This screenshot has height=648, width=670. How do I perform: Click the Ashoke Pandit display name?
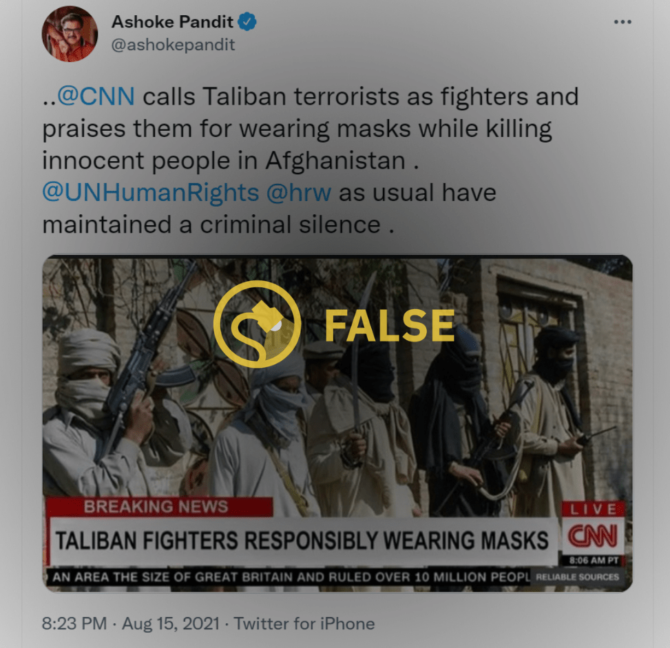point(172,22)
